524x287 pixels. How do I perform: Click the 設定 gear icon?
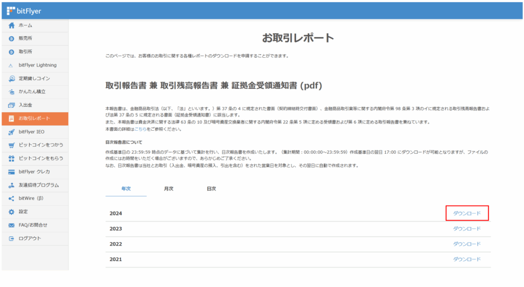point(11,212)
